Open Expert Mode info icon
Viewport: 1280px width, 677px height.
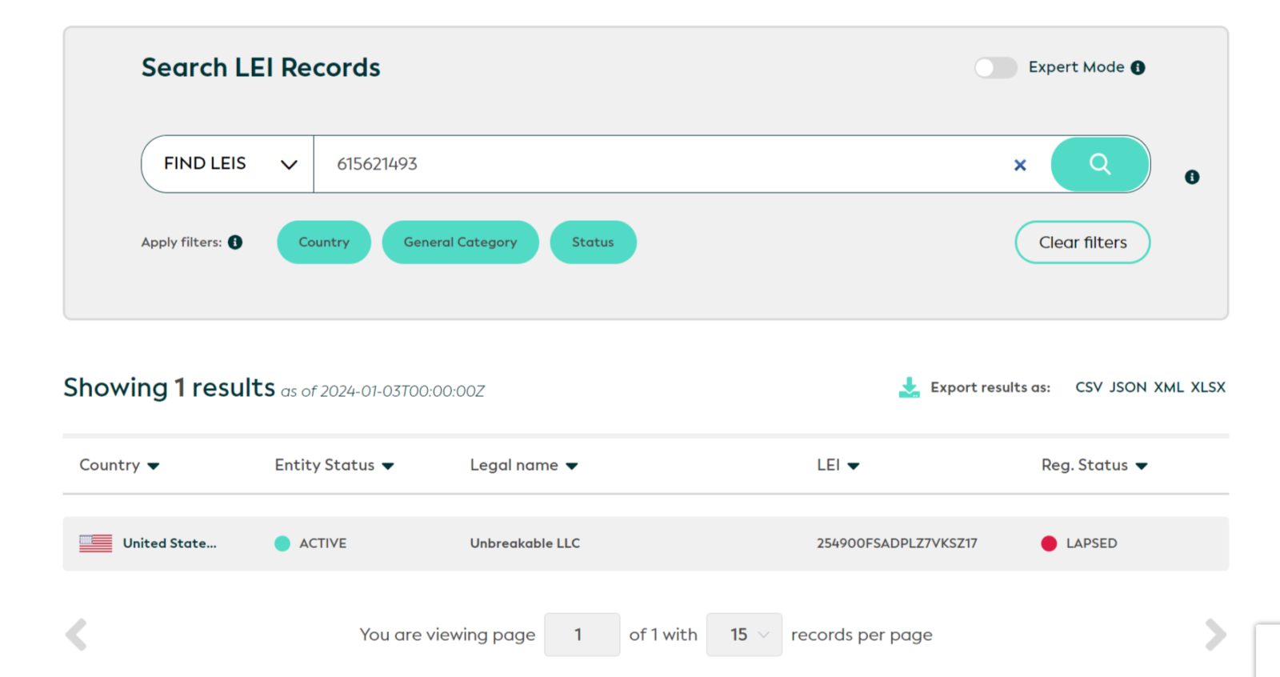pyautogui.click(x=1138, y=68)
